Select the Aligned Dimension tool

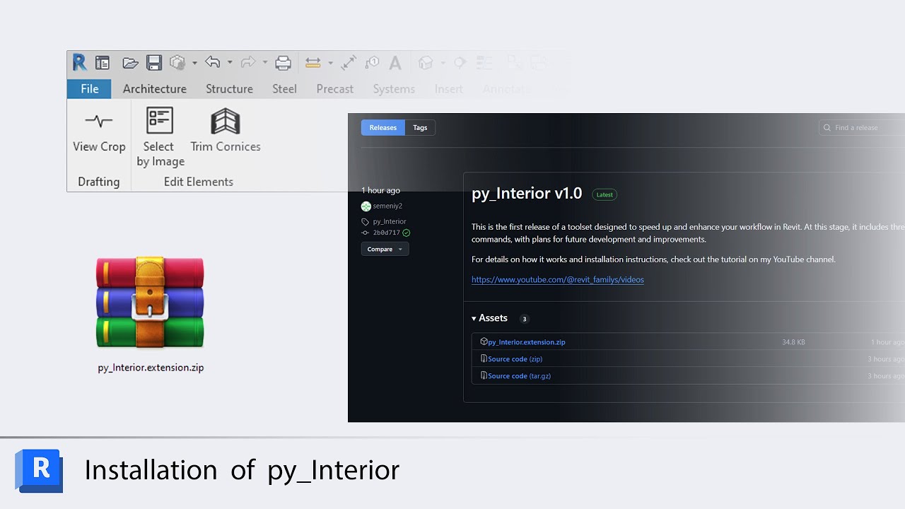click(x=349, y=63)
